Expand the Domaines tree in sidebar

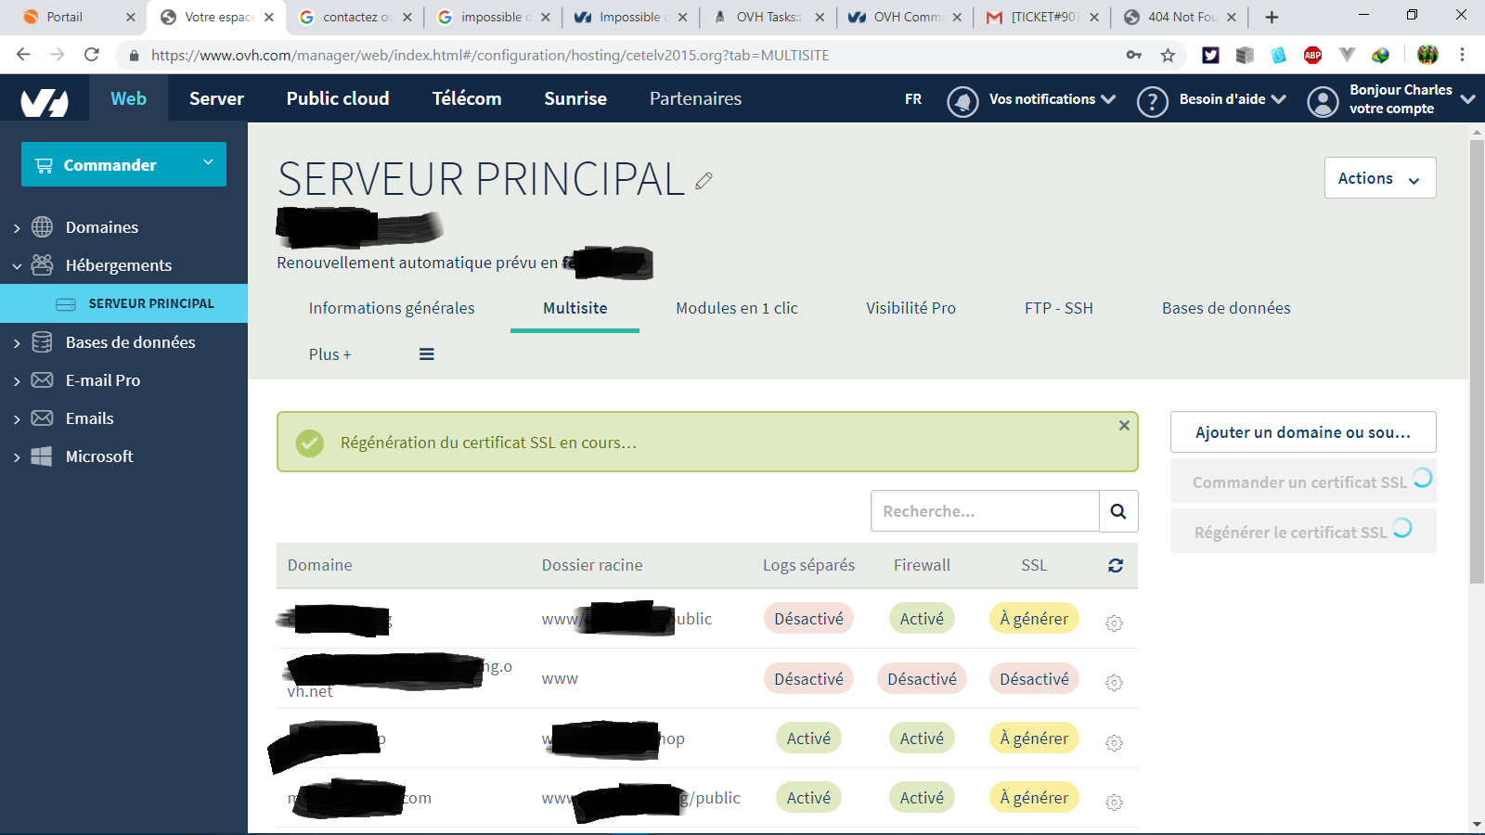17,228
